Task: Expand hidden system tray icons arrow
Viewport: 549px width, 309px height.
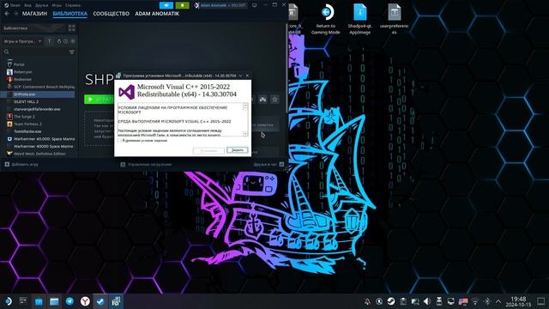Action: pyautogui.click(x=498, y=301)
